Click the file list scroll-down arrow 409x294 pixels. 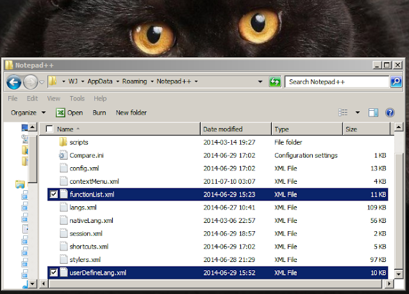399,274
